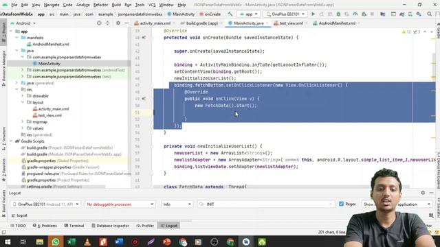
Task: Click override gutter icon beside onCreate line
Action: coord(144,38)
